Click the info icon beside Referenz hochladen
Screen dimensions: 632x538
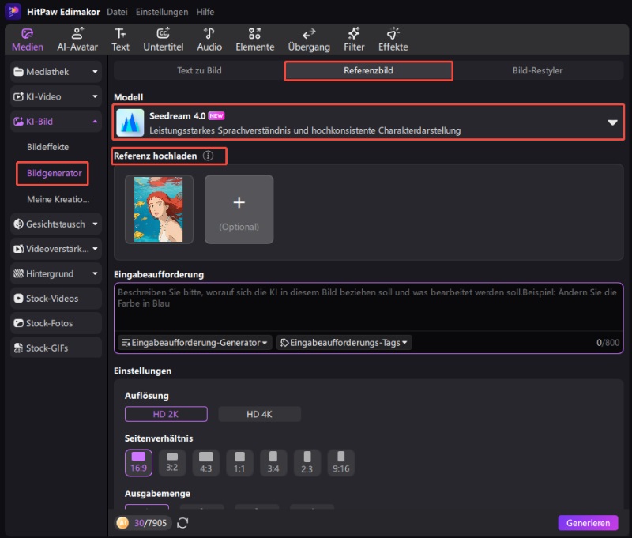coord(209,156)
